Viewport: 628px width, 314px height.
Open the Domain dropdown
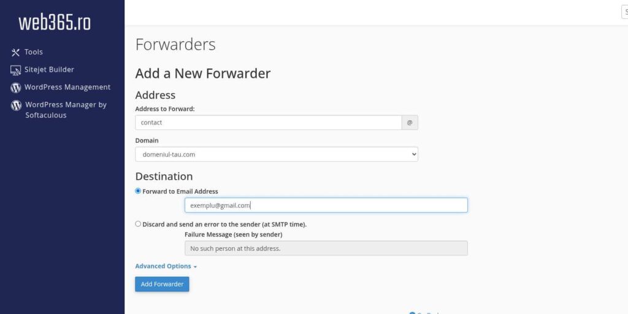(x=277, y=155)
